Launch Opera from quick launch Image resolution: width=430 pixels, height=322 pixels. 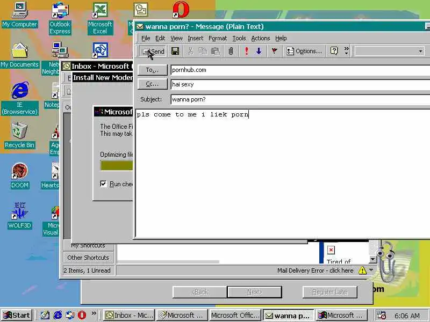click(82, 315)
